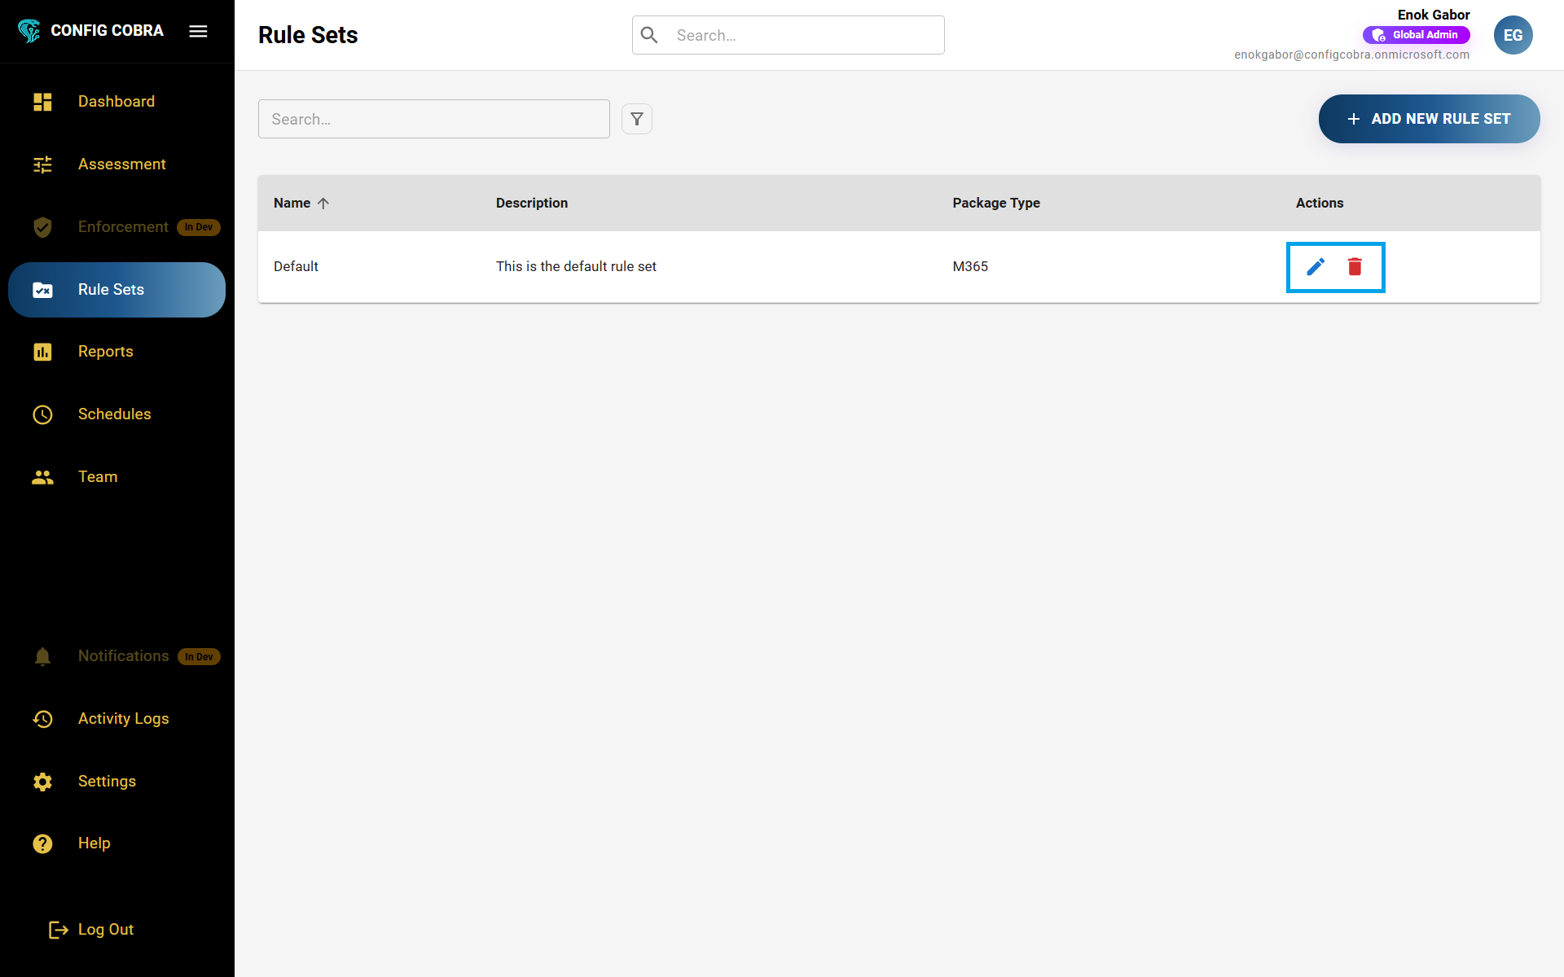Viewport: 1564px width, 977px height.
Task: Focus the rule sets Search field
Action: point(433,119)
